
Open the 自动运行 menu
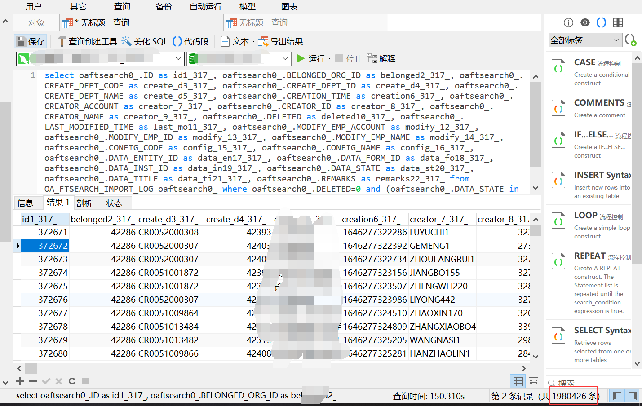(206, 6)
